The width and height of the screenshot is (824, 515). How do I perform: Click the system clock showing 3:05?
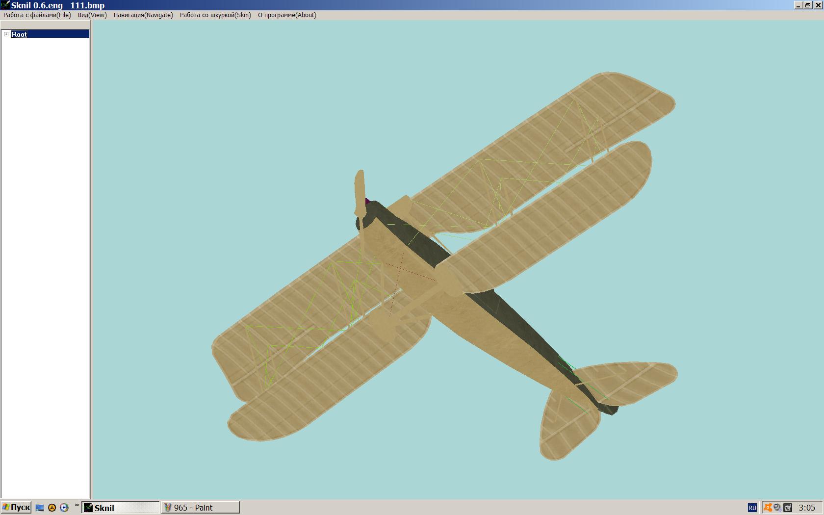(x=807, y=508)
